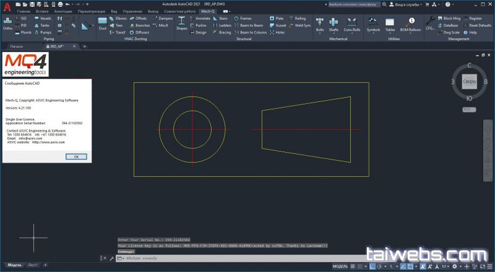Toggle polar tracking in status bar
The image size is (495, 272).
coord(380,265)
